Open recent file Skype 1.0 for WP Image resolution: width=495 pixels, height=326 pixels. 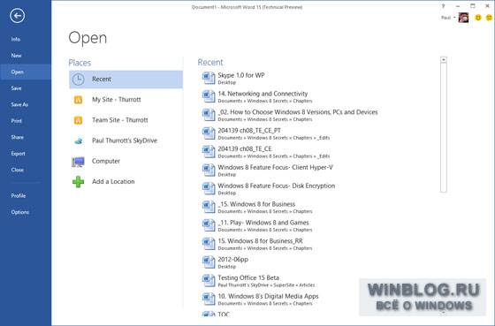tap(241, 75)
